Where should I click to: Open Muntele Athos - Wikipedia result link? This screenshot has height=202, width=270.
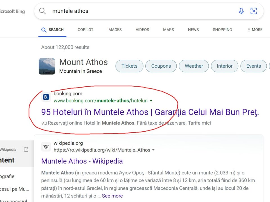[x=82, y=161]
